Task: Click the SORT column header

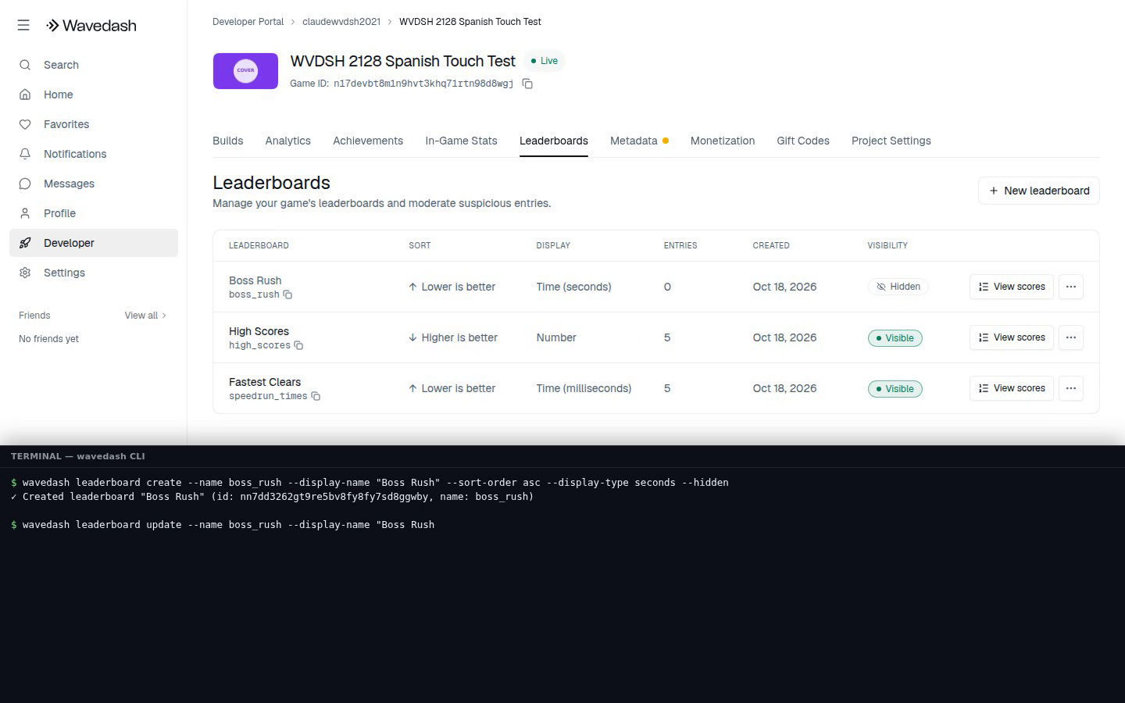Action: (x=420, y=245)
